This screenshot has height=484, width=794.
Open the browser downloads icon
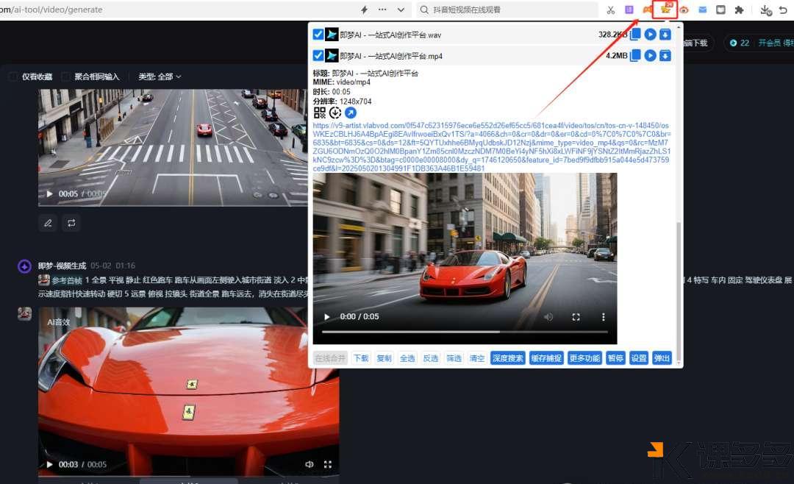pyautogui.click(x=765, y=10)
